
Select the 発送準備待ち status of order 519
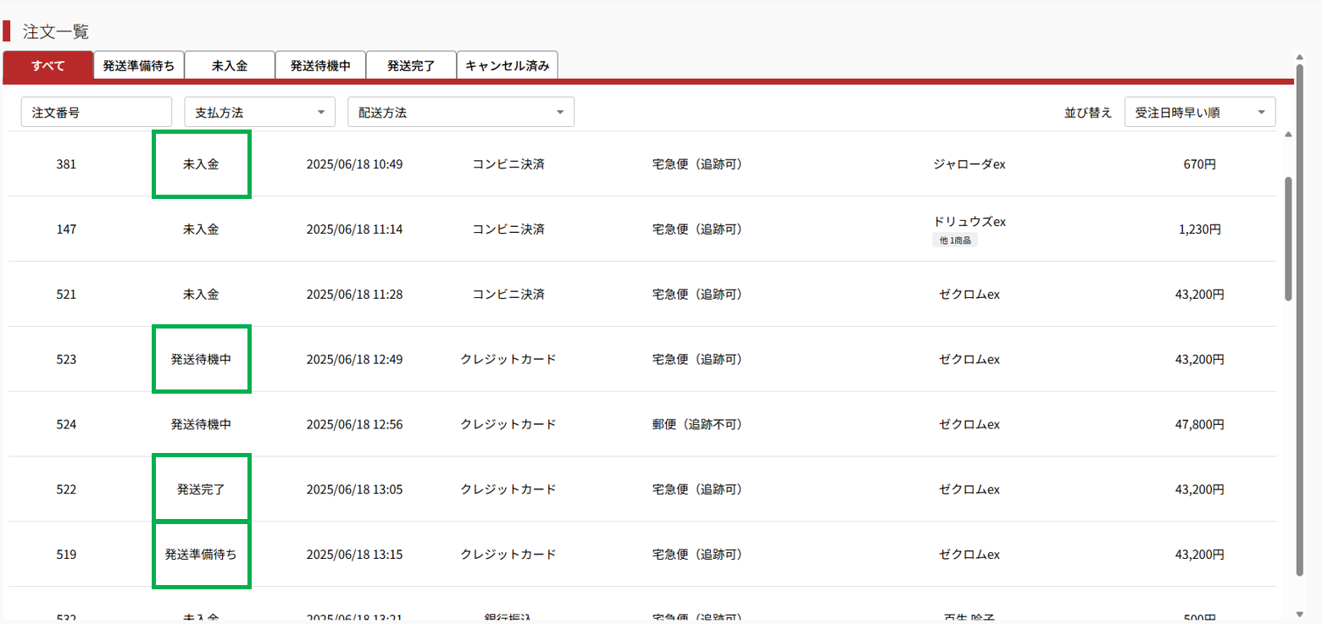click(201, 555)
